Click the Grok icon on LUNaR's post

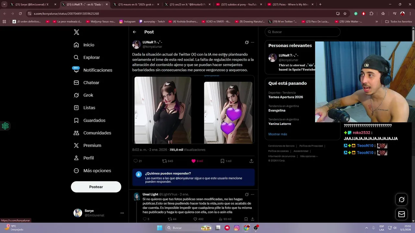(x=247, y=42)
